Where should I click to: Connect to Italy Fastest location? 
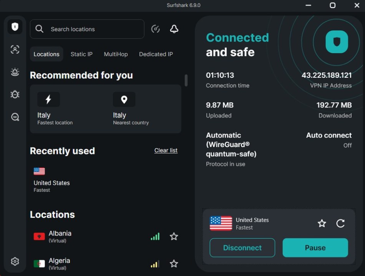(x=68, y=109)
